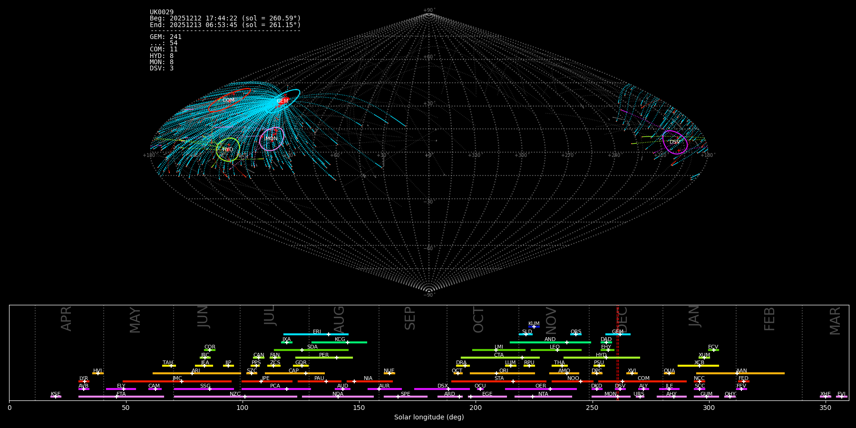Click the 'HYD: 8' count in the legend

pos(162,56)
